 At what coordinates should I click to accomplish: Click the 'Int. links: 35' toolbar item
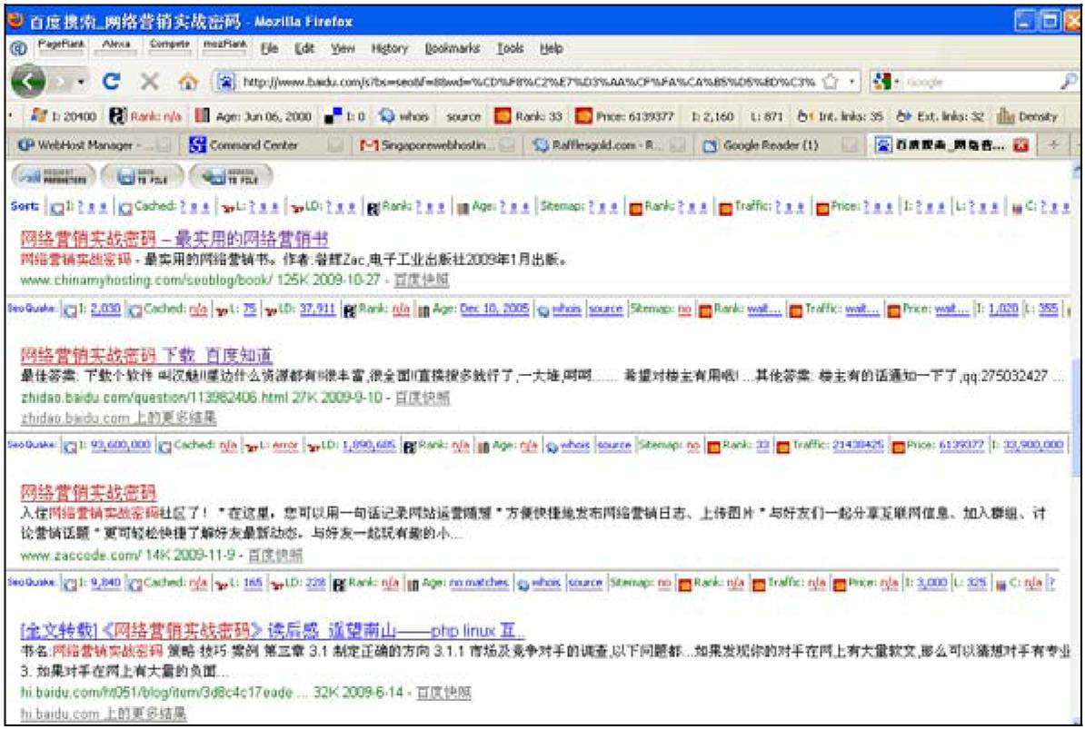[840, 116]
